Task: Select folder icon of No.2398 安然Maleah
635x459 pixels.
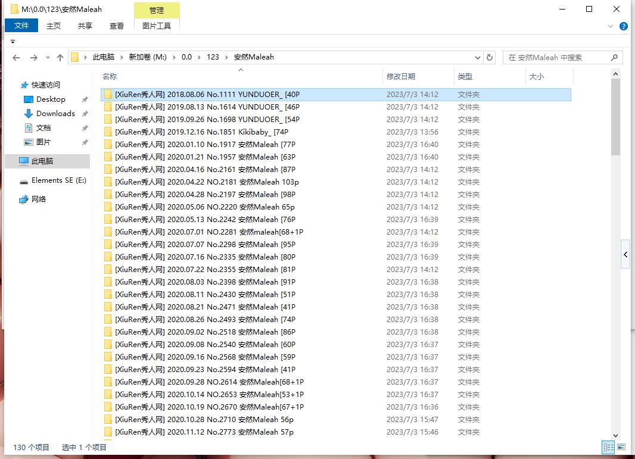Action: pyautogui.click(x=108, y=282)
